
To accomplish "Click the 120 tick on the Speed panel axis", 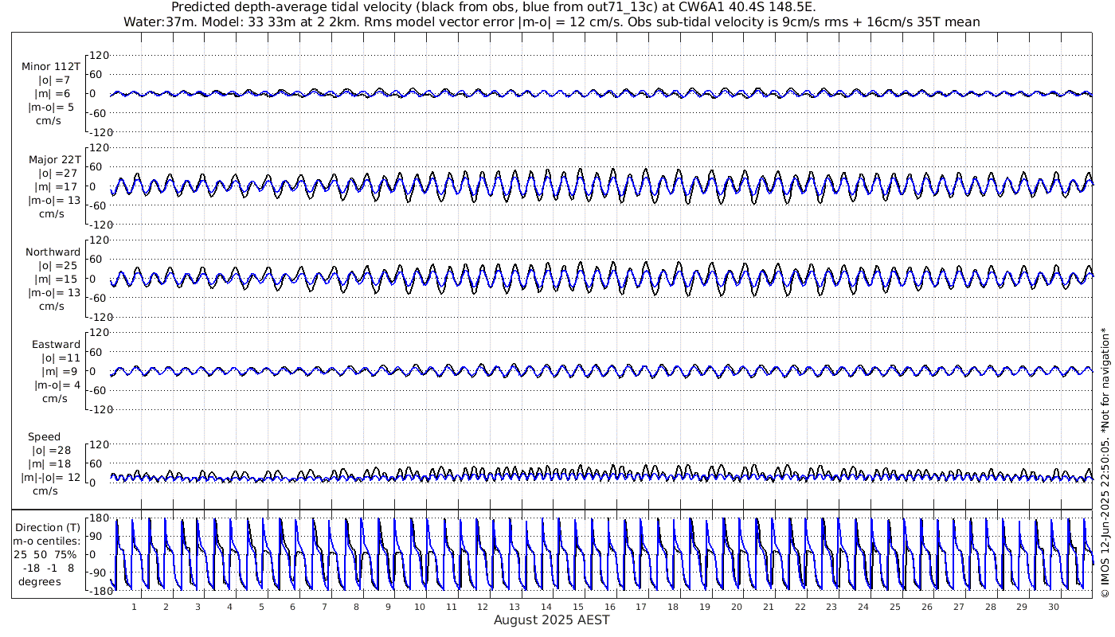I will 98,444.
